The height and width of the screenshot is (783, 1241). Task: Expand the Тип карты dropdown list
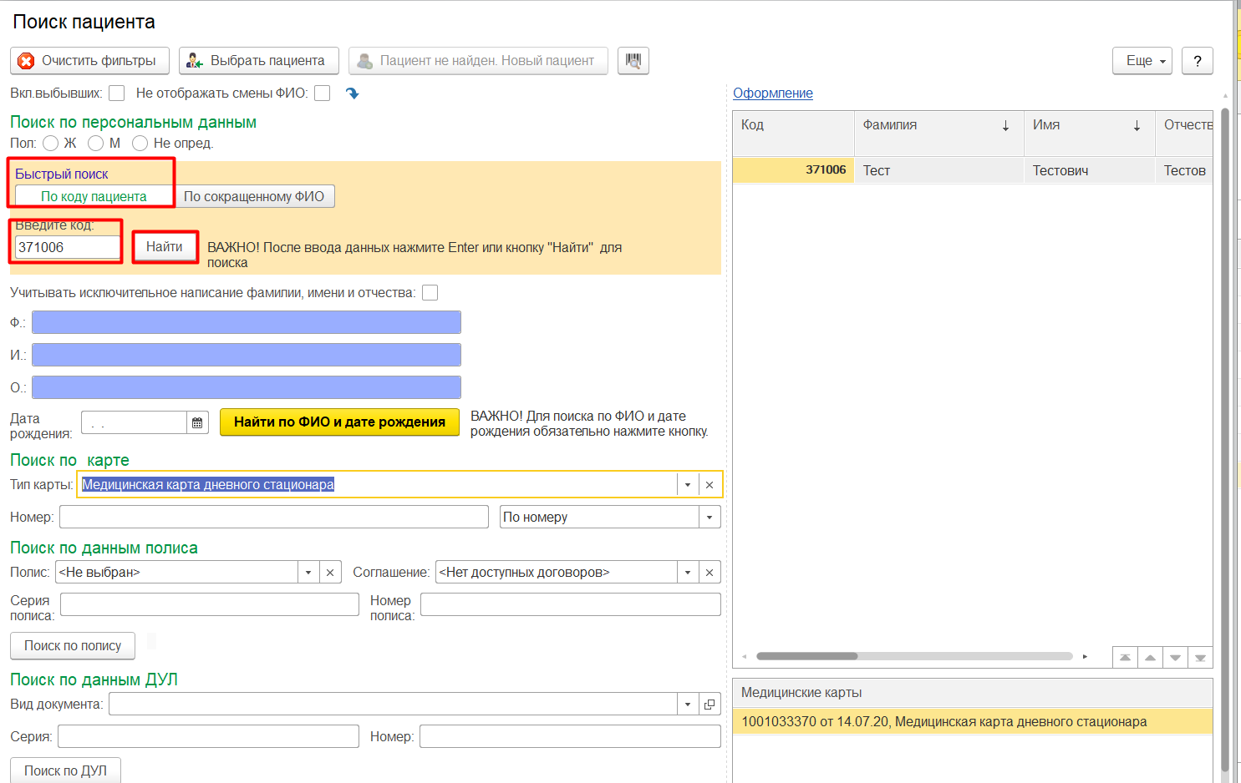(688, 485)
